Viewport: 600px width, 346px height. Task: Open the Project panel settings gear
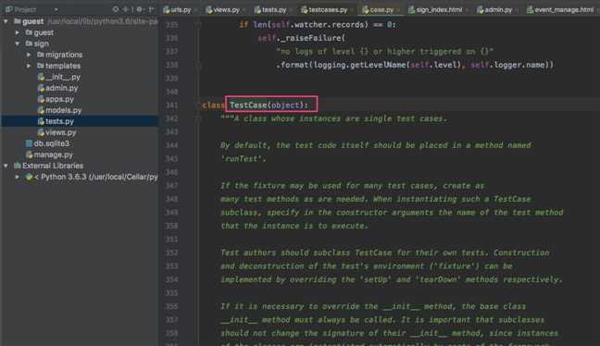click(139, 9)
